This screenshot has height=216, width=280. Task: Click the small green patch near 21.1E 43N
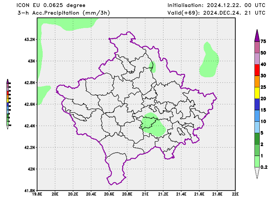pyautogui.click(x=152, y=67)
